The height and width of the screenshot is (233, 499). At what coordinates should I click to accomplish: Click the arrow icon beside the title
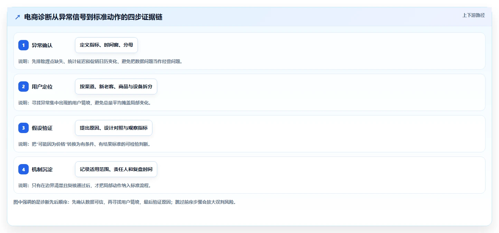point(18,17)
